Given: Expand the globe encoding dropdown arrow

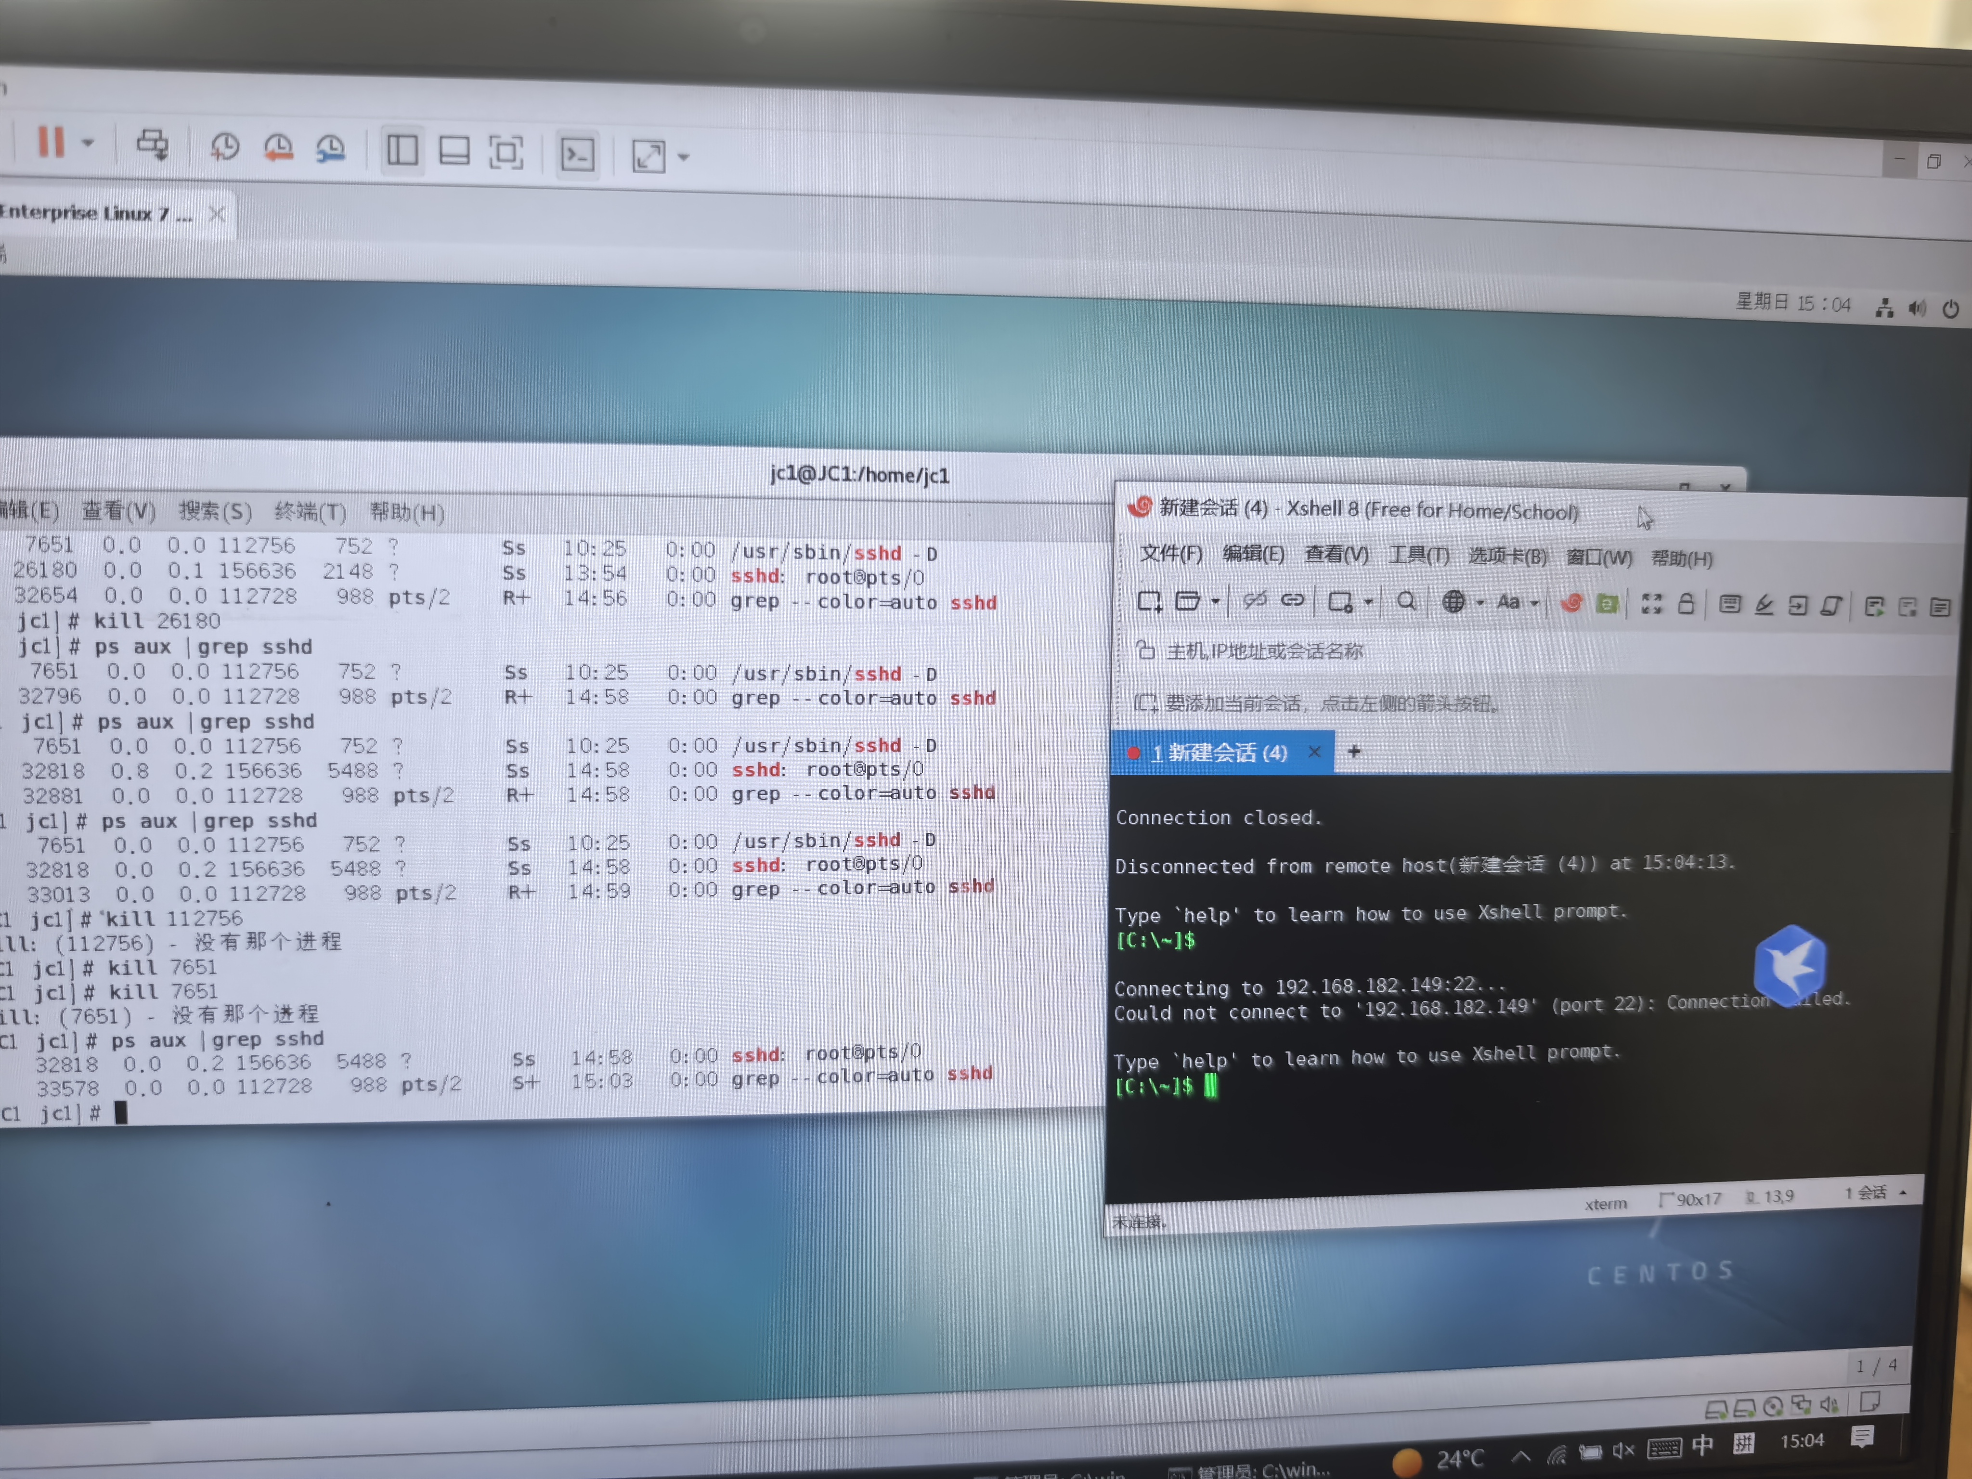Looking at the screenshot, I should coord(1480,604).
